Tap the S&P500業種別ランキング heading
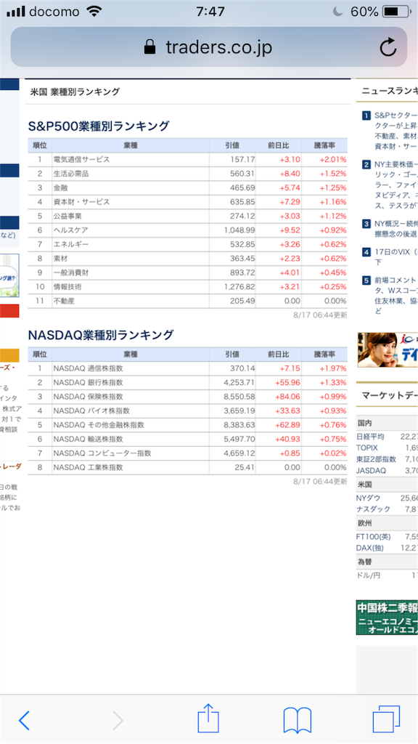This screenshot has width=418, height=744. tap(99, 126)
